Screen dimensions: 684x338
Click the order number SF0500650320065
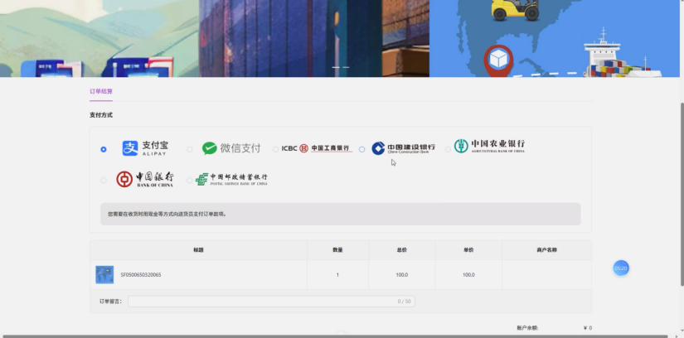tap(140, 275)
